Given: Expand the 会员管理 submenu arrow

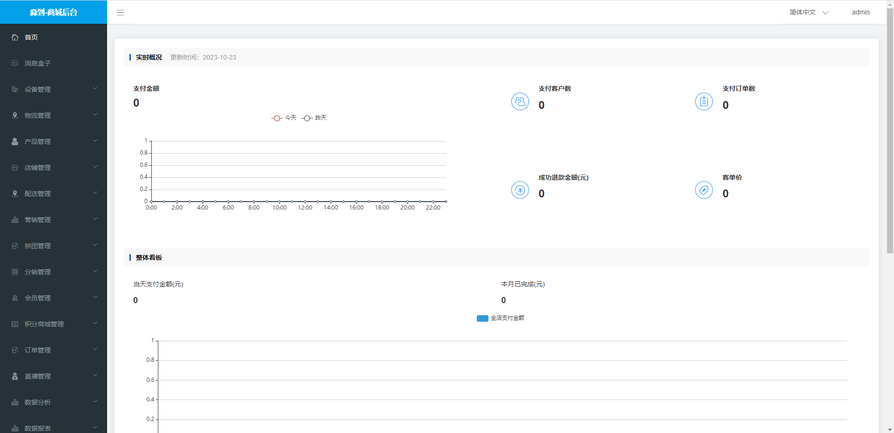Looking at the screenshot, I should [95, 297].
